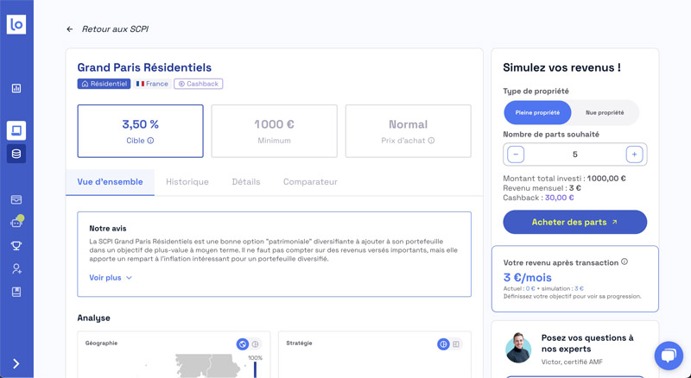This screenshot has width=691, height=378.
Task: Select the 3,50 % Cible card
Action: pyautogui.click(x=140, y=131)
